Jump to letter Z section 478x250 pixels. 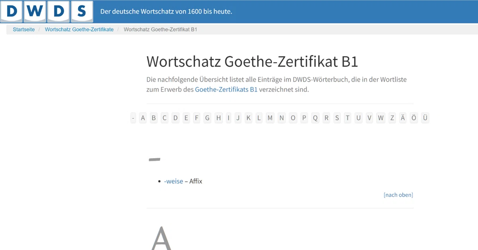click(x=392, y=118)
